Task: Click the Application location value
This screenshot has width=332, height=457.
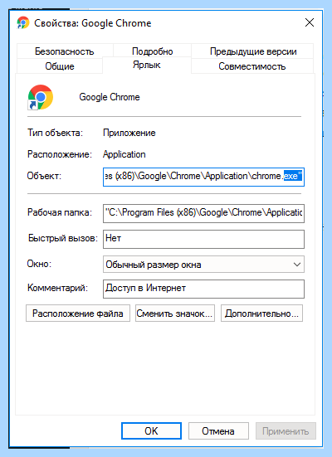Action: click(124, 154)
